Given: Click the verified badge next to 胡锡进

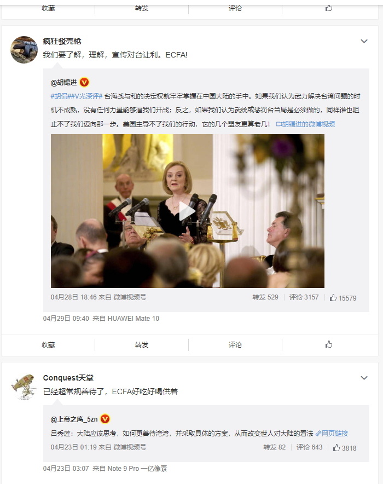Looking at the screenshot, I should click(x=84, y=83).
